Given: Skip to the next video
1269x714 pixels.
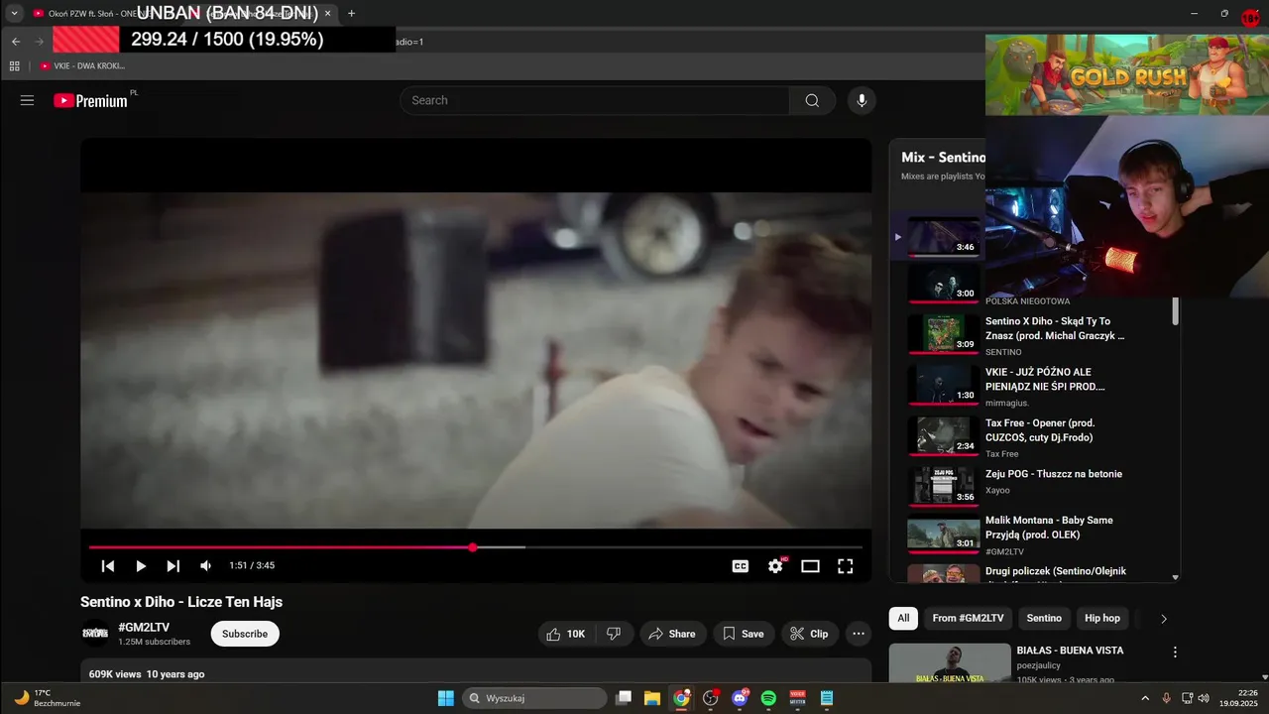Looking at the screenshot, I should [173, 565].
